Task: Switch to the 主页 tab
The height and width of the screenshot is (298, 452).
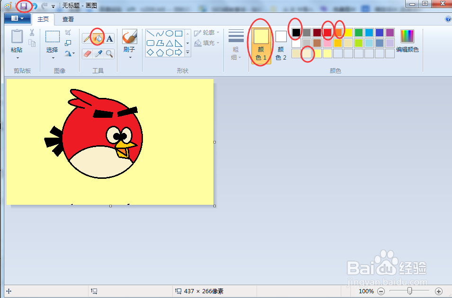Action: (43, 19)
